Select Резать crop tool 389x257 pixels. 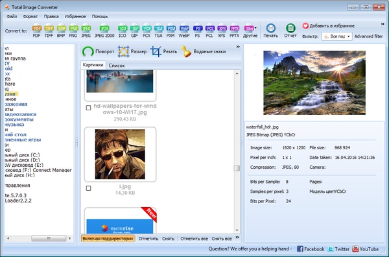[x=164, y=52]
